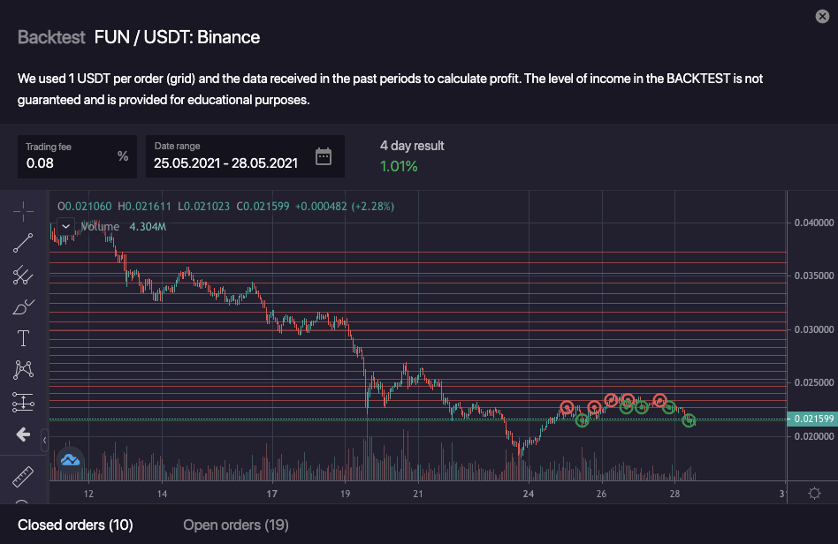Select the brush drawing tool
Image resolution: width=838 pixels, height=544 pixels.
click(23, 307)
